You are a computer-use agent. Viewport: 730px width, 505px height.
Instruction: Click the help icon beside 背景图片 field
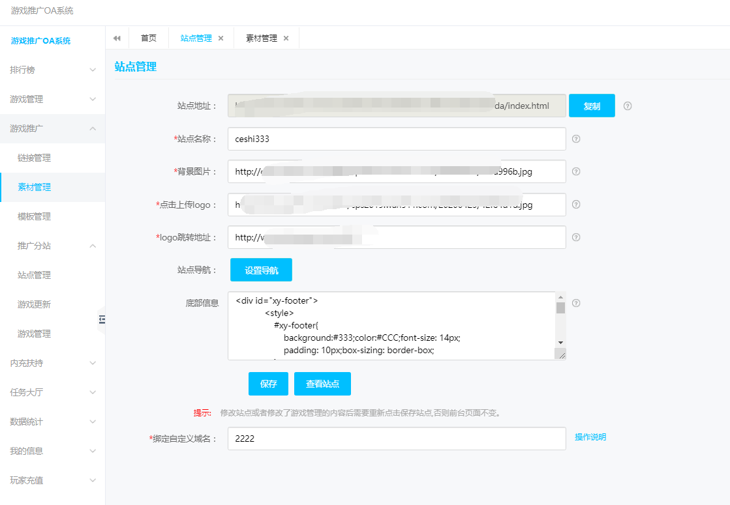[x=576, y=171]
